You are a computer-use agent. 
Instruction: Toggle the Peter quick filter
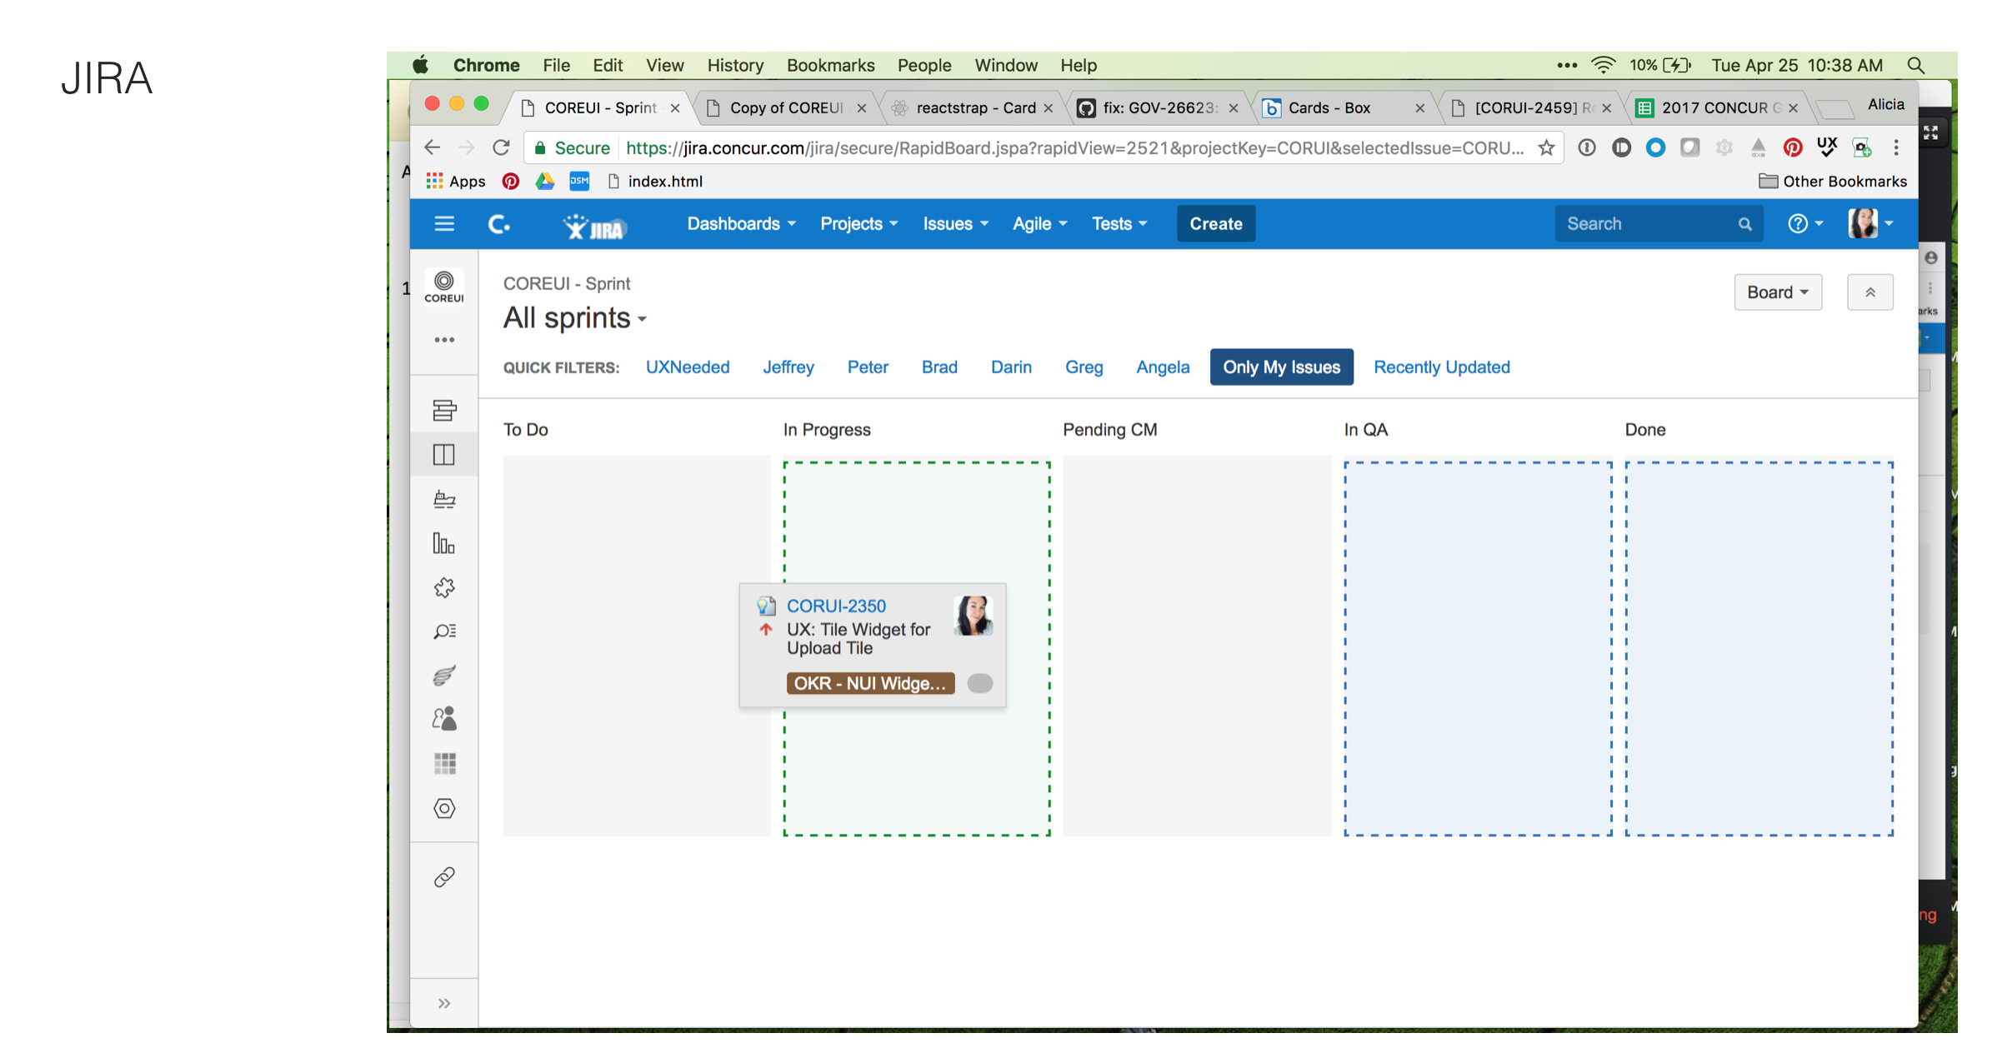click(x=868, y=367)
